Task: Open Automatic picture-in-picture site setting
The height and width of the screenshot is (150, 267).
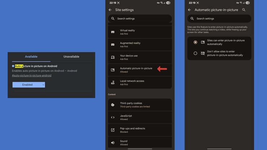Action: [136, 70]
